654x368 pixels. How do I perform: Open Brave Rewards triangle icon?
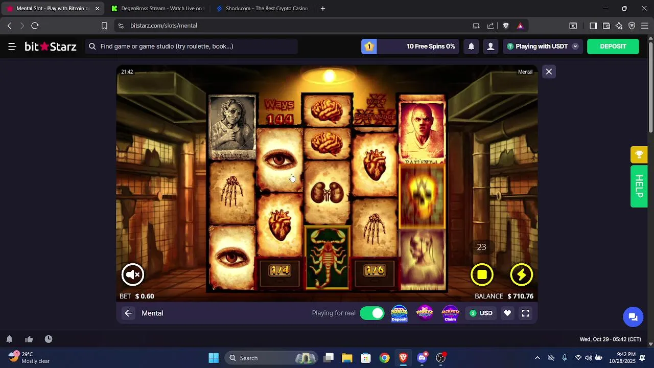point(520,26)
